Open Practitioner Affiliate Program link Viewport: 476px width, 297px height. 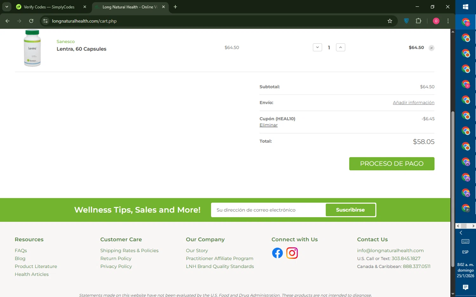click(x=220, y=258)
